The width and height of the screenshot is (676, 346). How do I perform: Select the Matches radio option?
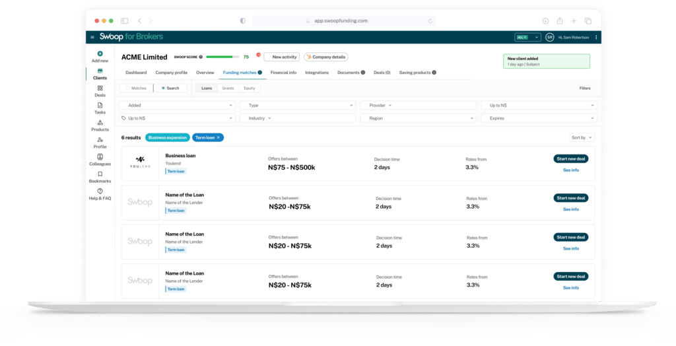(x=136, y=88)
